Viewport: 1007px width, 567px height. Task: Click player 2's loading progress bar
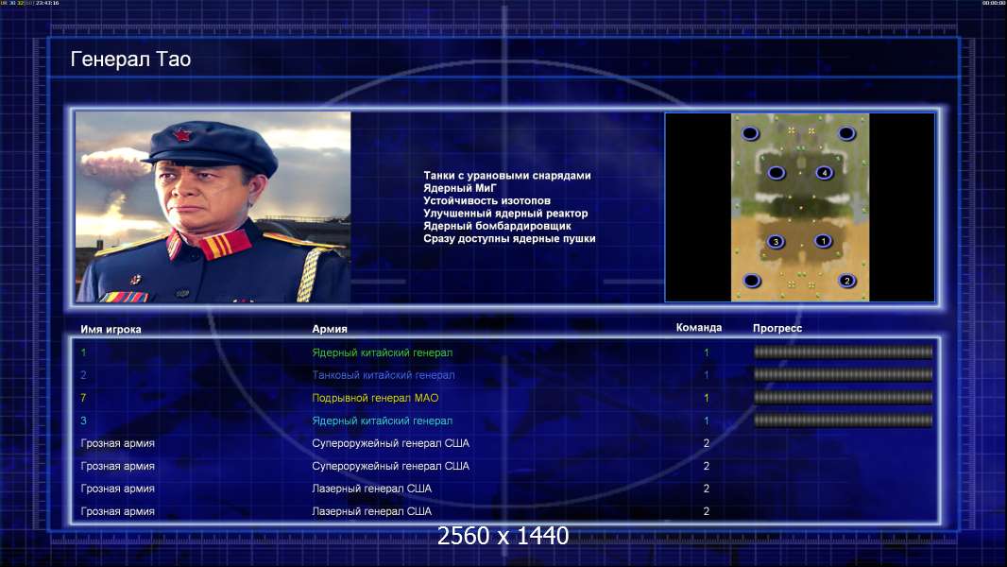click(844, 374)
